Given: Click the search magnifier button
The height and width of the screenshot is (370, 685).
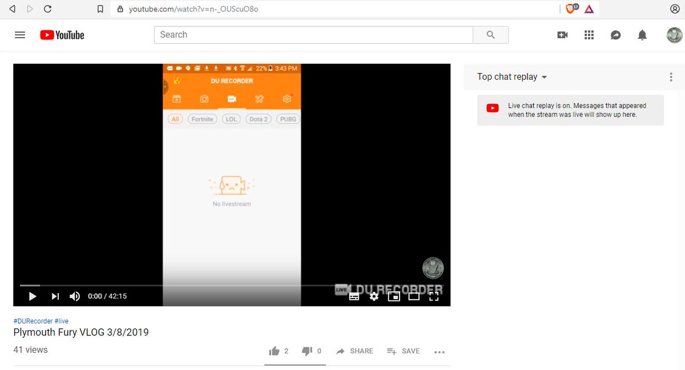Looking at the screenshot, I should (491, 35).
